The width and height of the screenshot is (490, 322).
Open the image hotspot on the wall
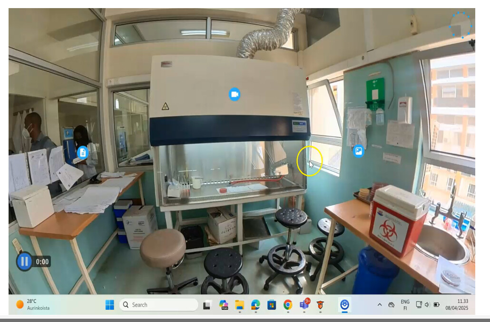pyautogui.click(x=359, y=151)
